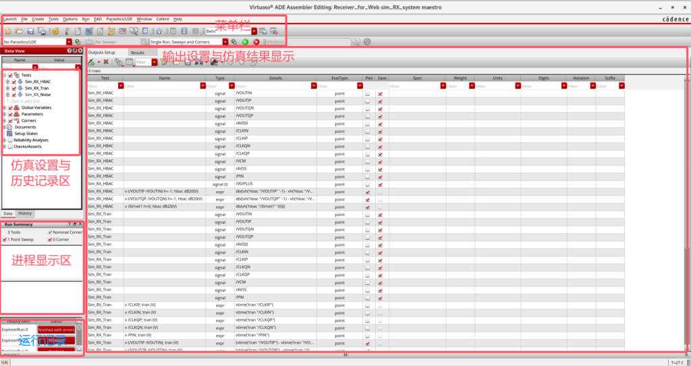Uncheck the Sim_RX_Noise test checkbox
The height and width of the screenshot is (366, 691).
click(14, 95)
